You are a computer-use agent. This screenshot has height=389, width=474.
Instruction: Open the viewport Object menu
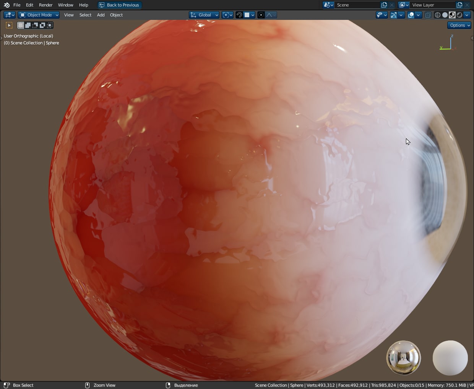tap(116, 15)
